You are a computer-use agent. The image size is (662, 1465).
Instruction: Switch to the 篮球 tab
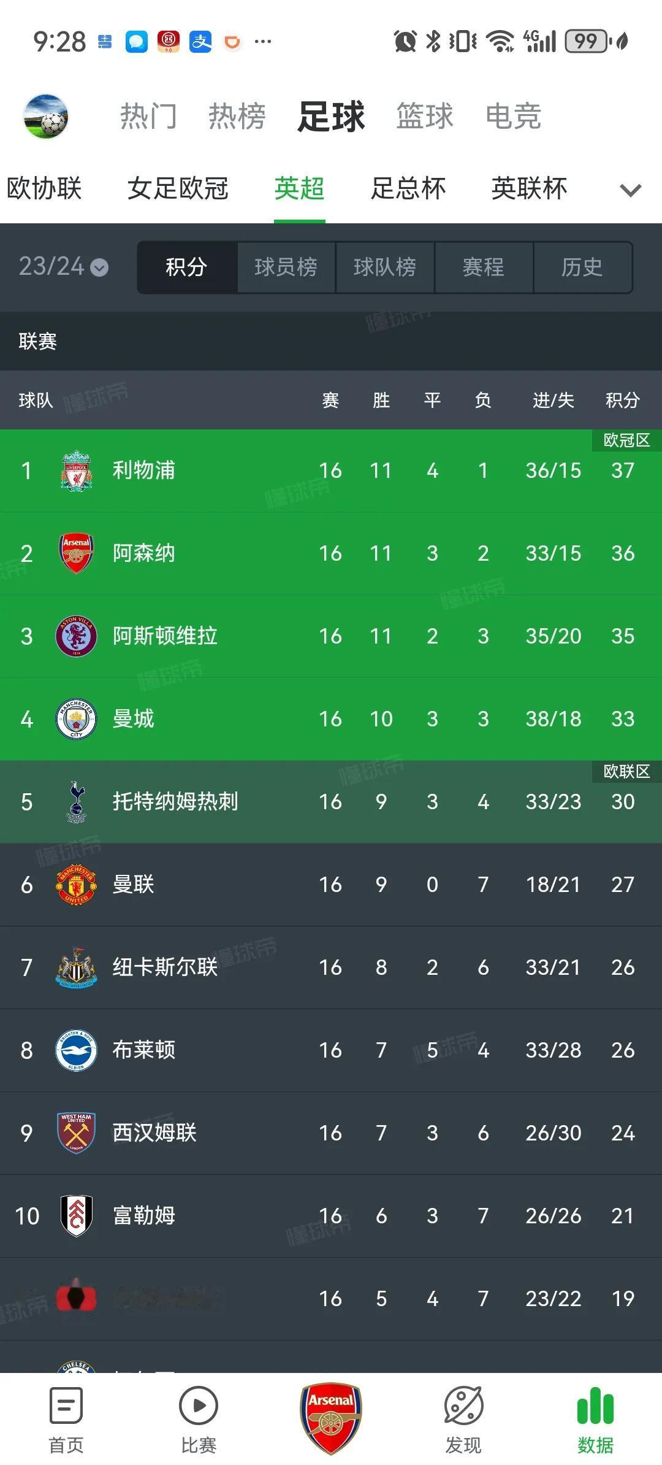coord(425,117)
